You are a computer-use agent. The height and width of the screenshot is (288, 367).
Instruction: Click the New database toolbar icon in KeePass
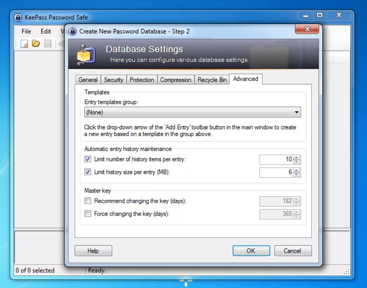(24, 44)
